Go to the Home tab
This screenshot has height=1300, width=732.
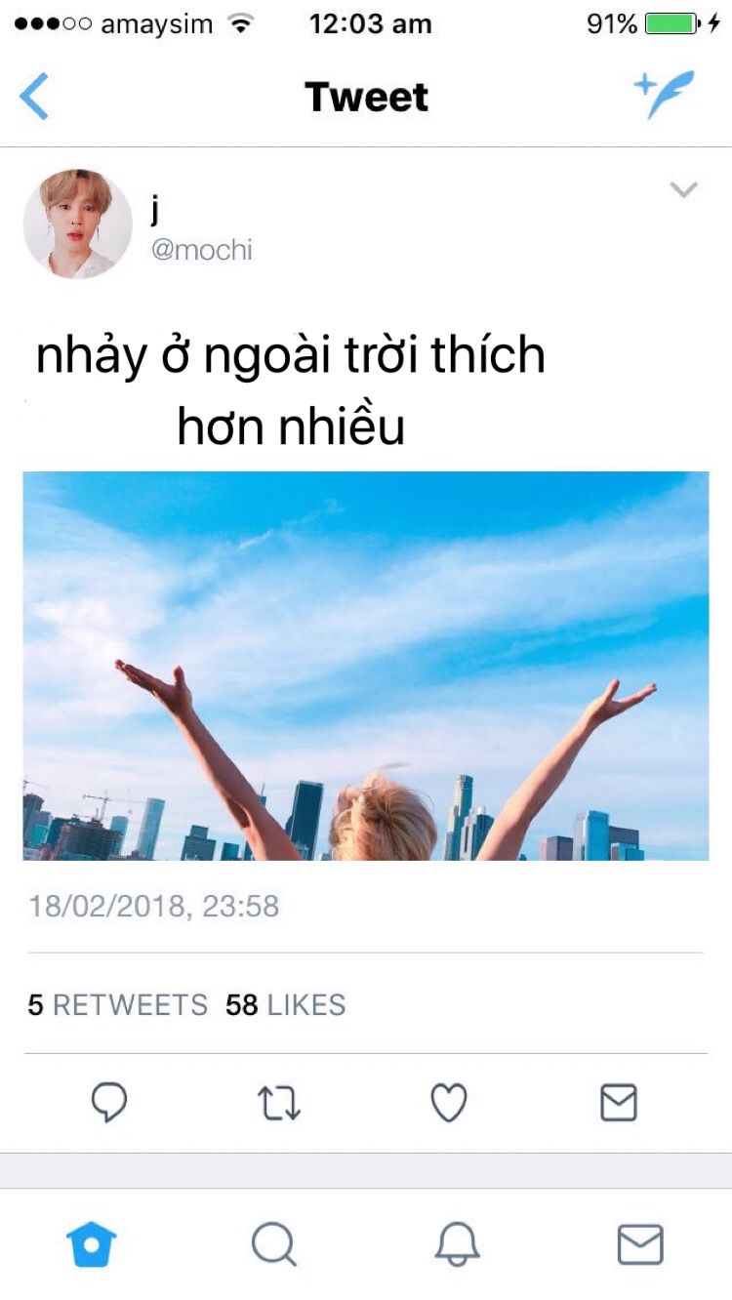pyautogui.click(x=92, y=1244)
